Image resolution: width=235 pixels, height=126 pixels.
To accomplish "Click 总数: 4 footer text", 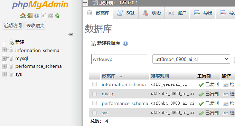I will [x=99, y=121].
